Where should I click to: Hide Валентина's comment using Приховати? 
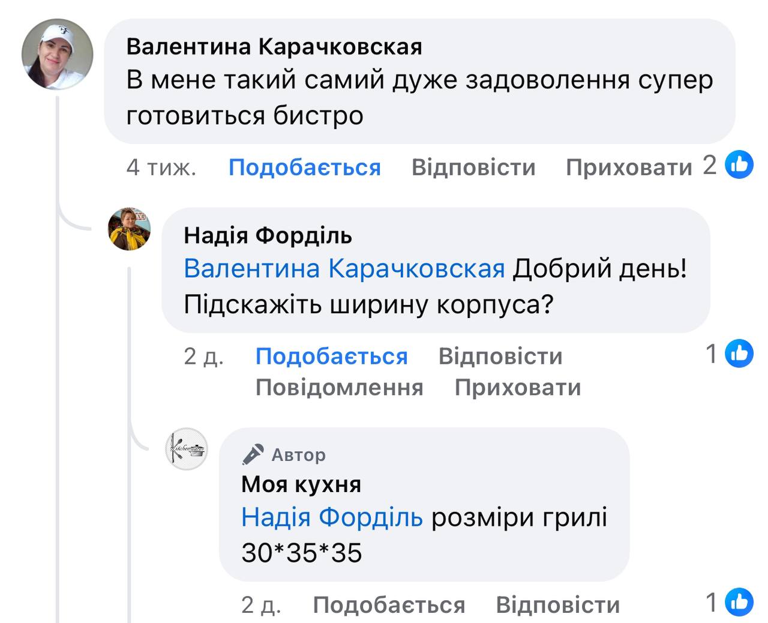(x=628, y=167)
